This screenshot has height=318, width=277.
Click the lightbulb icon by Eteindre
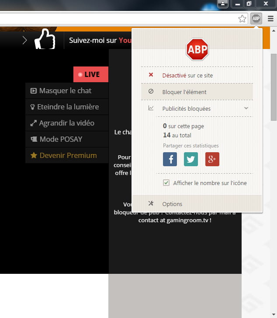tap(32, 107)
